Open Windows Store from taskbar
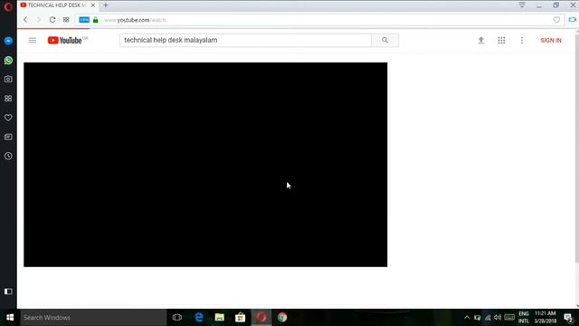 [x=241, y=318]
